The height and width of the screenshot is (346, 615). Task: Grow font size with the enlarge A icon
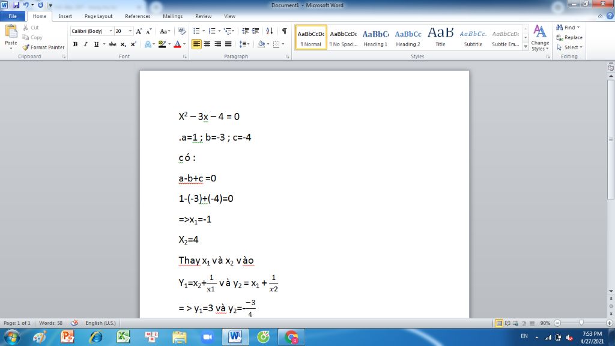click(139, 31)
